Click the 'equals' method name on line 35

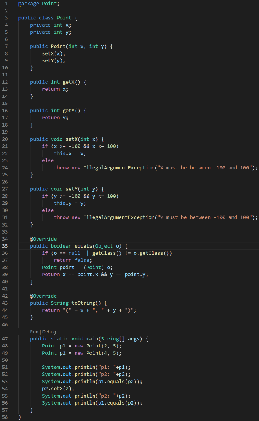coord(83,246)
